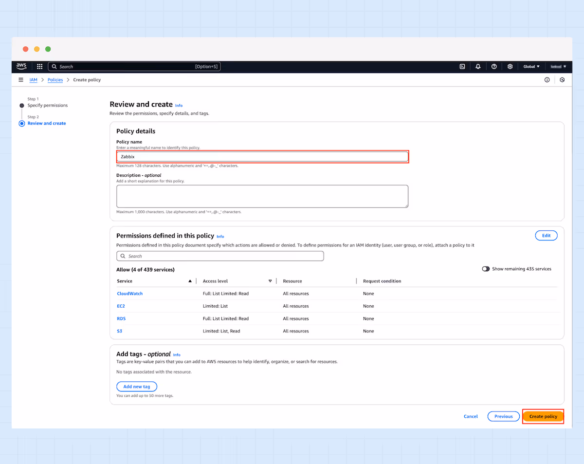Open the info panel icon at right
This screenshot has width=584, height=464.
coord(547,80)
